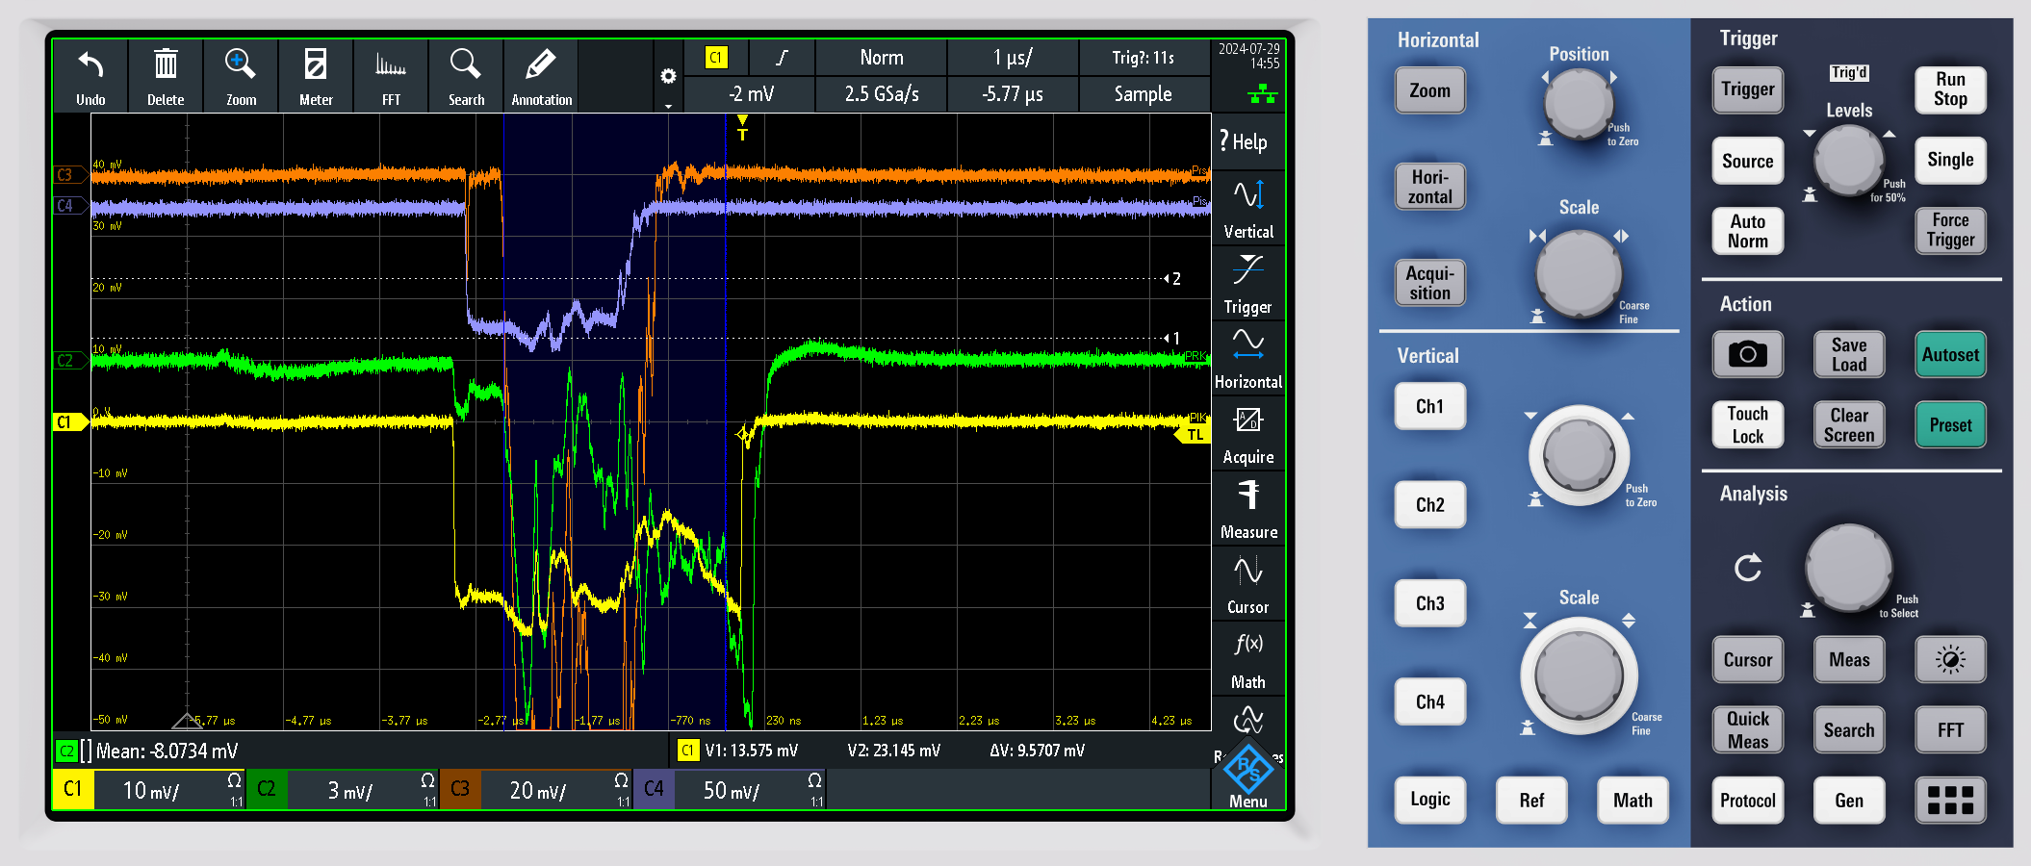
Task: Switch Auto Norm trigger mode
Action: 1747,232
